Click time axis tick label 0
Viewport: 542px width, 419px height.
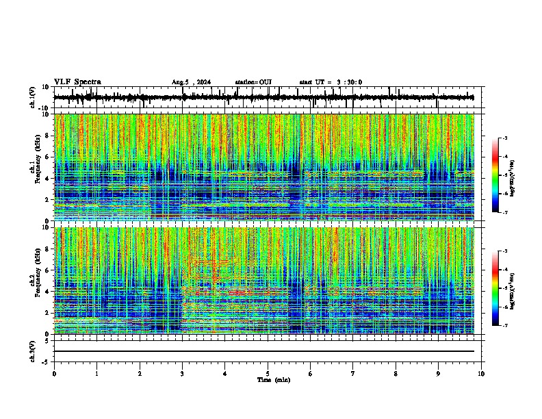pyautogui.click(x=54, y=374)
